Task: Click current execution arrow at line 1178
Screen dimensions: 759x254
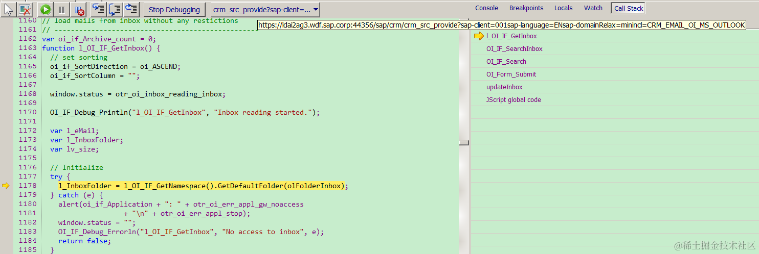Action: 6,186
